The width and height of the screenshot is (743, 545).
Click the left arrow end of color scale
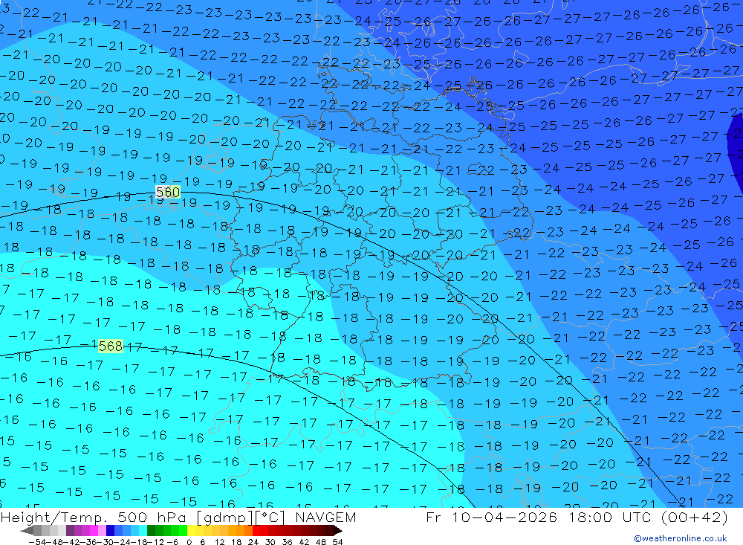coord(27,531)
